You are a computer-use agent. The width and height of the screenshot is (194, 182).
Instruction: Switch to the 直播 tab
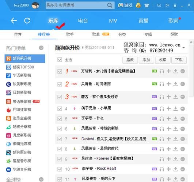(143, 21)
